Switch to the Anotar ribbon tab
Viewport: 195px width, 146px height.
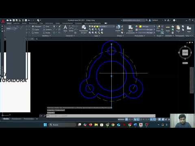[24, 23]
